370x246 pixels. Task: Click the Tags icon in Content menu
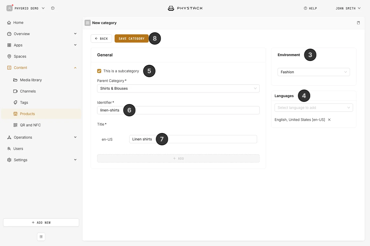(x=15, y=102)
